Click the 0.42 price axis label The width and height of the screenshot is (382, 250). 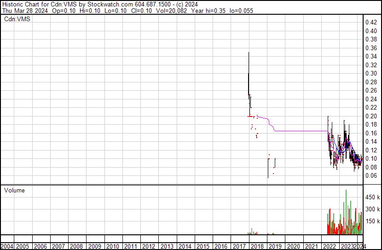[371, 23]
